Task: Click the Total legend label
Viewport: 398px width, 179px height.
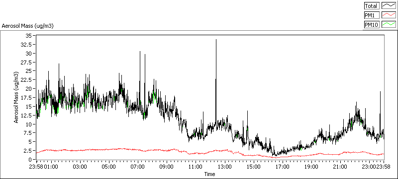Action: coord(372,6)
